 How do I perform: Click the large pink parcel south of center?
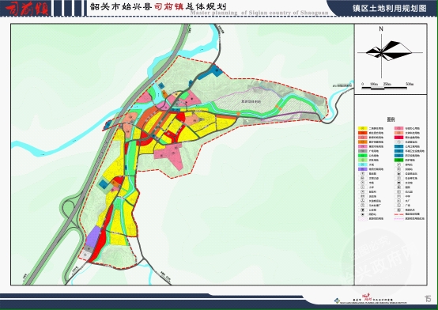pos(171,154)
